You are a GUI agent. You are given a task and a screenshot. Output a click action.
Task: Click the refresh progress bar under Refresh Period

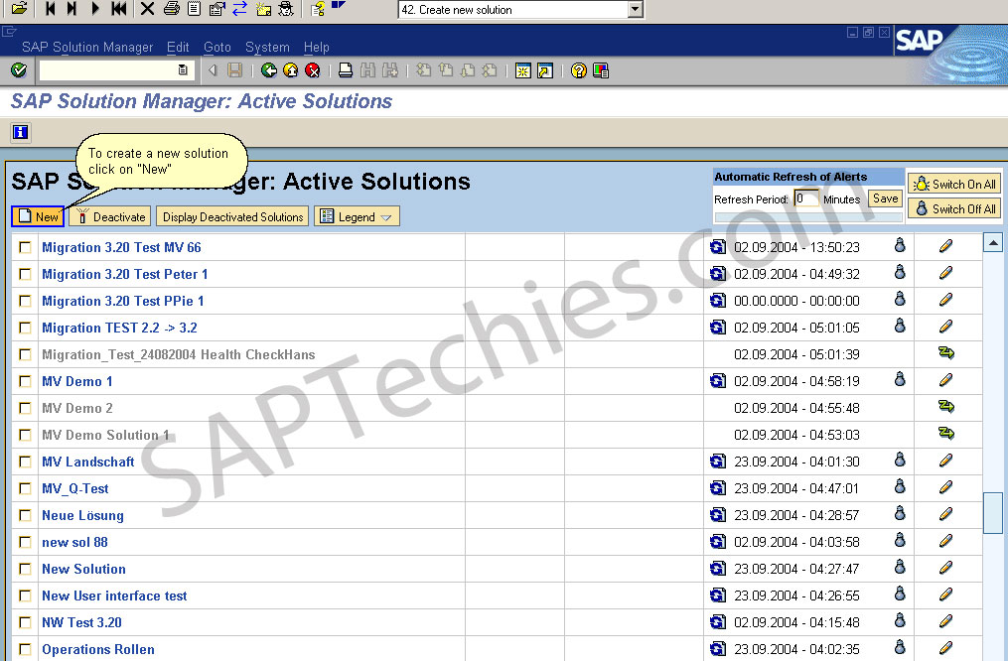click(x=808, y=217)
